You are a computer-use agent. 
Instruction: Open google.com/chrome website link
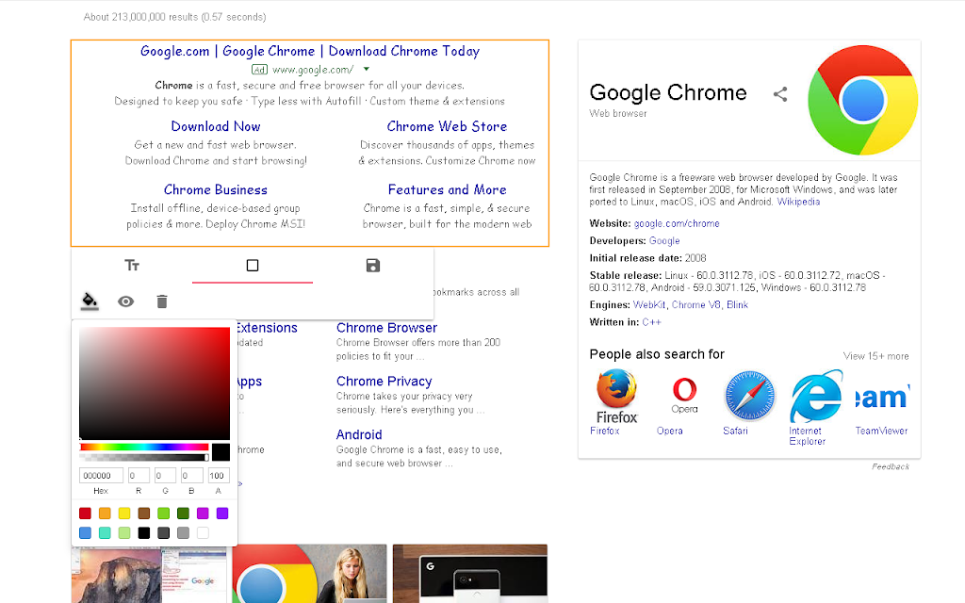(x=677, y=223)
